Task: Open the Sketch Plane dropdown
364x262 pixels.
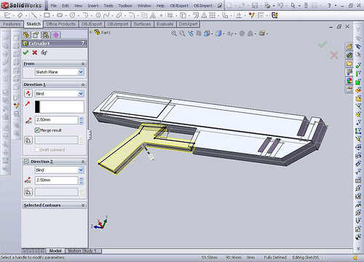Action: 60,72
